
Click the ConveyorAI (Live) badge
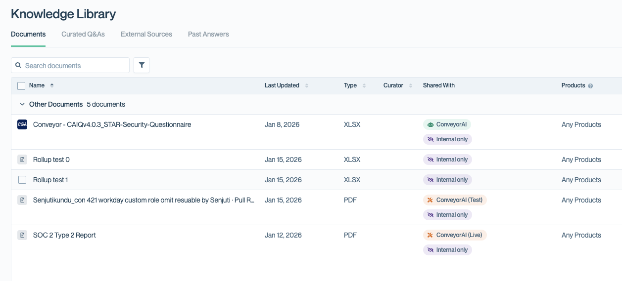(455, 235)
